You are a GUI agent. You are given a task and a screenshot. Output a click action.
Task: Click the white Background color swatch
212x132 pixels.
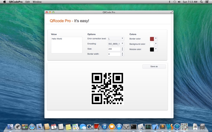[152, 44]
